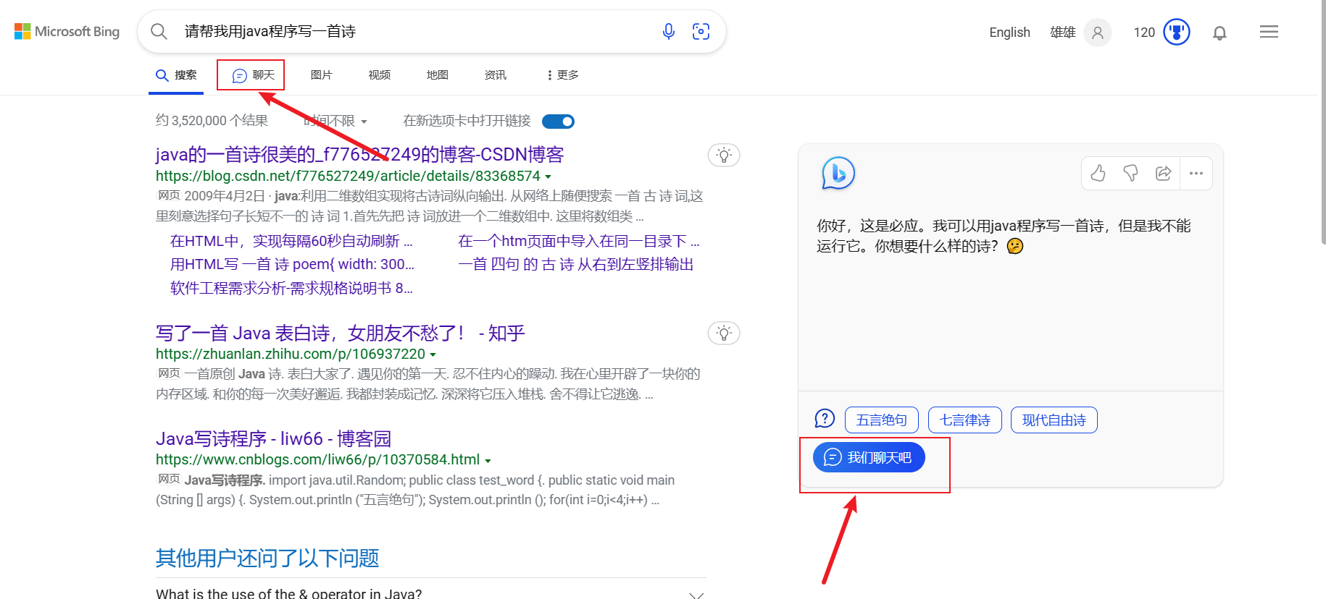Switch language to English
This screenshot has width=1326, height=599.
tap(1009, 33)
